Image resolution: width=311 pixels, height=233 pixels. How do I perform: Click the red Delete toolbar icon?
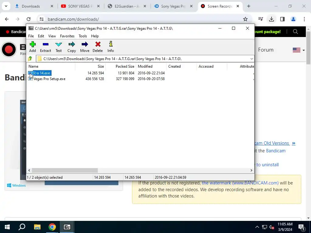[97, 47]
